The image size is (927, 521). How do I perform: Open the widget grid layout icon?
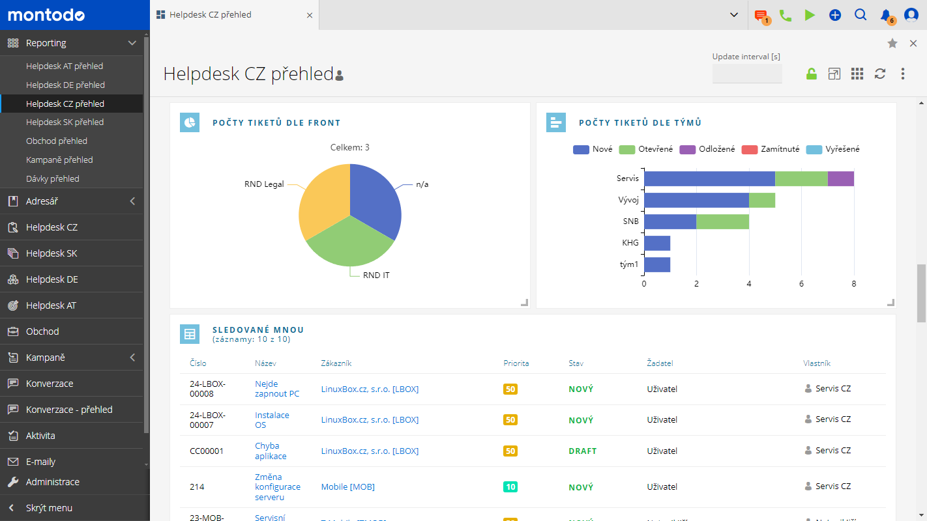coord(857,74)
